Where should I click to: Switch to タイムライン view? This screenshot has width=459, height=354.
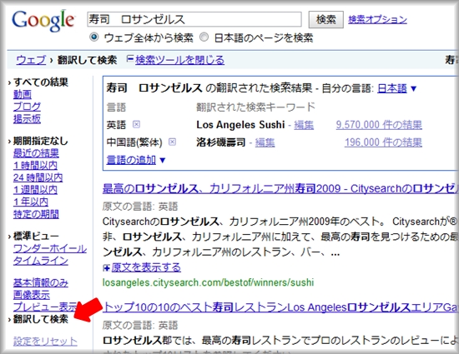coord(41,261)
